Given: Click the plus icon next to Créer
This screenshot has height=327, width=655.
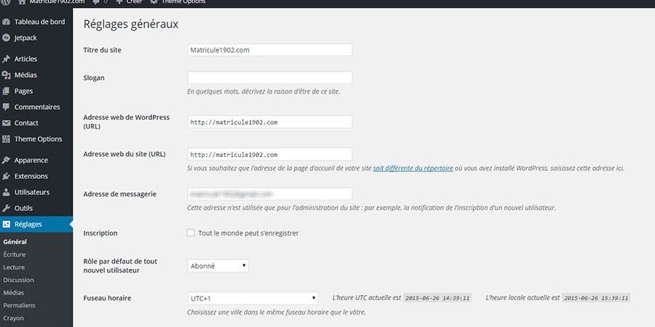Looking at the screenshot, I should (119, 2).
